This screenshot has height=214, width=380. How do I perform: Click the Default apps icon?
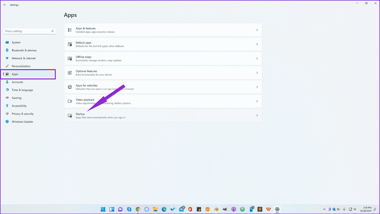pos(70,44)
